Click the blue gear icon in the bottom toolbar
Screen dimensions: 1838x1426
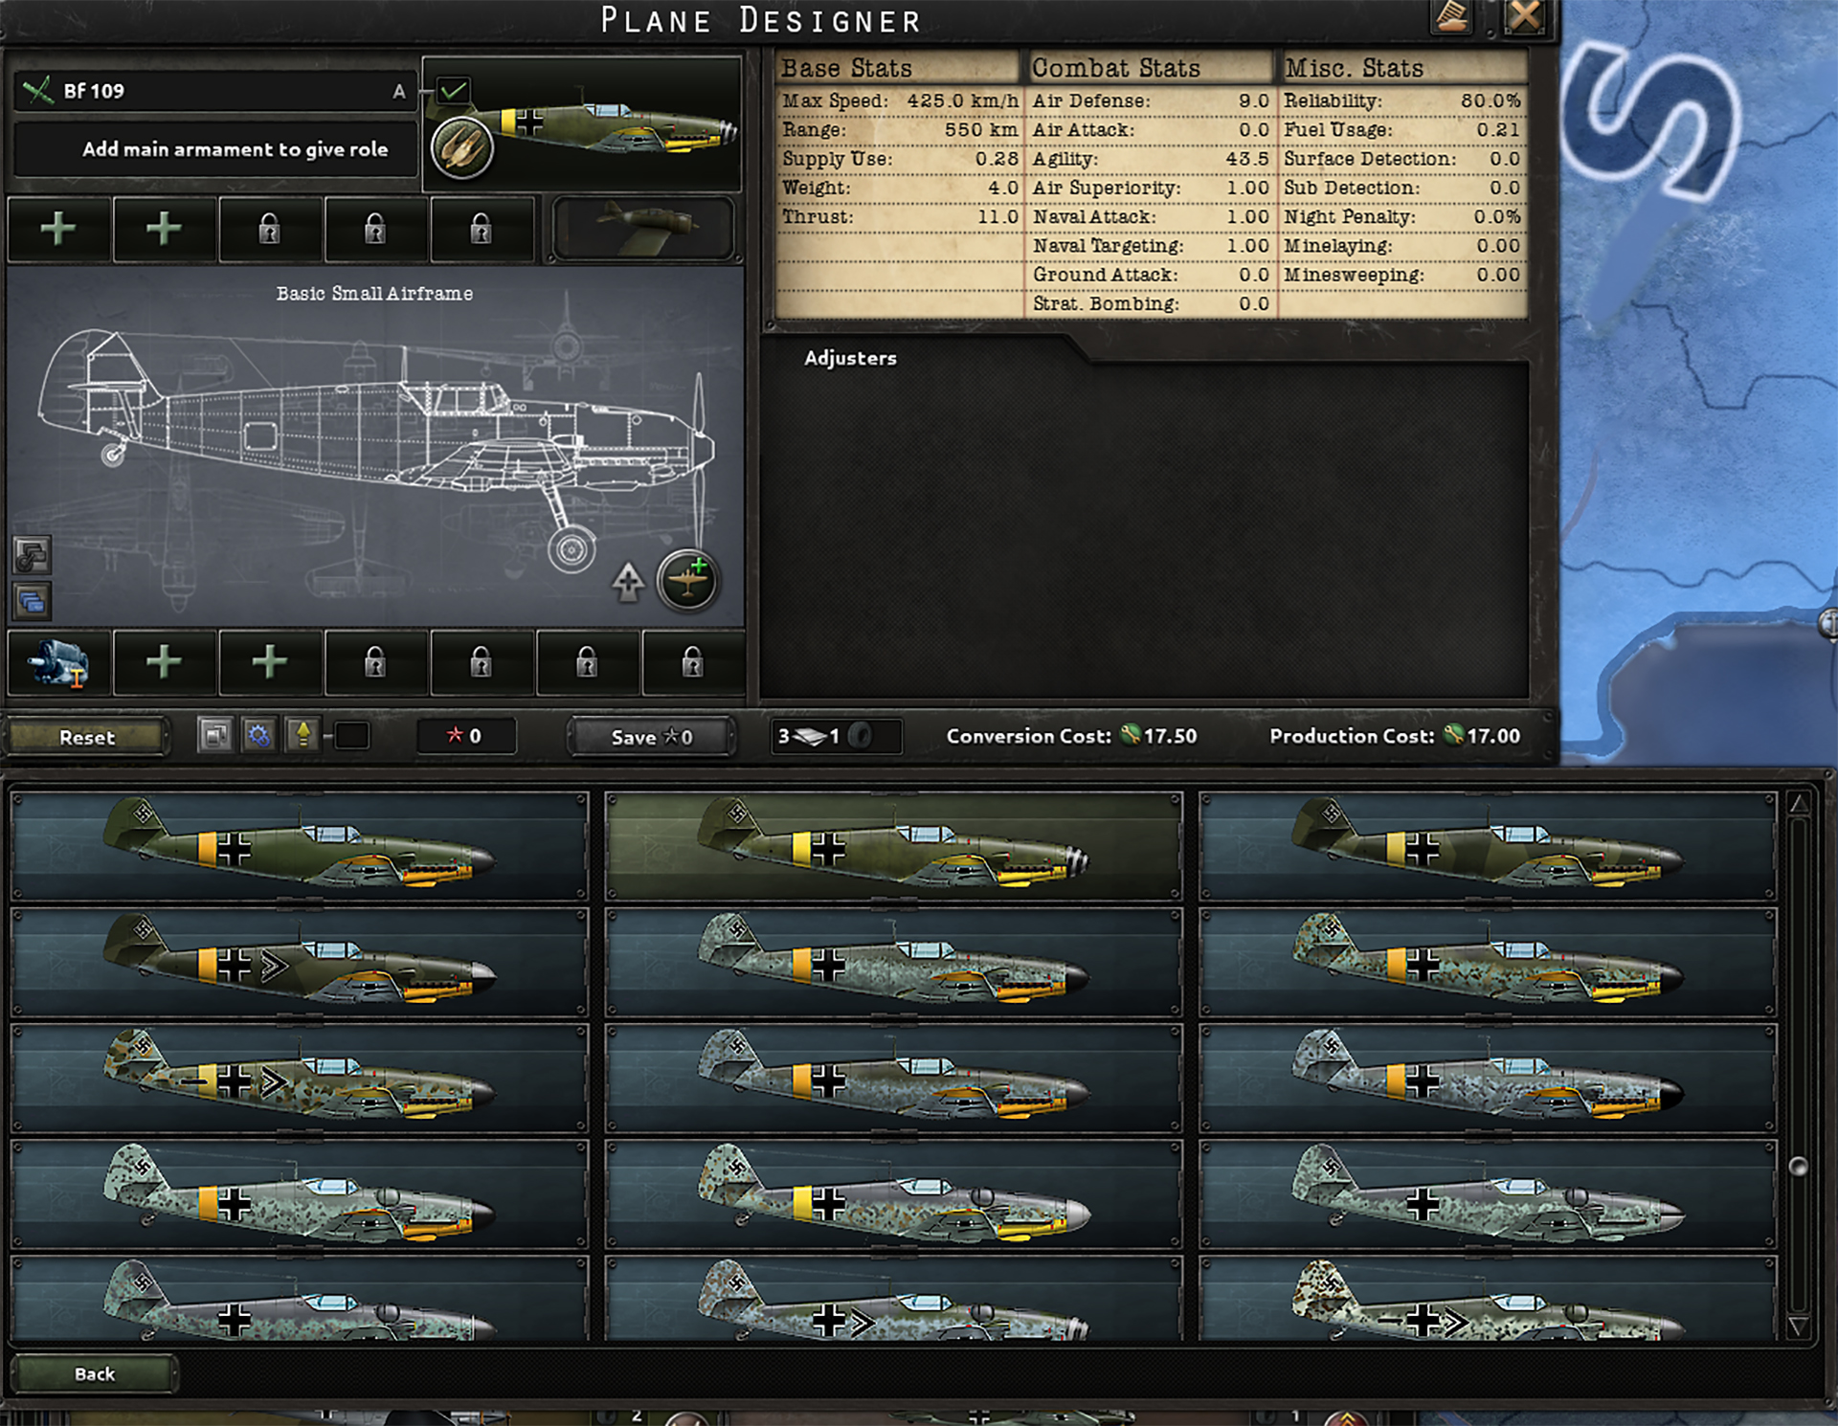pyautogui.click(x=258, y=736)
